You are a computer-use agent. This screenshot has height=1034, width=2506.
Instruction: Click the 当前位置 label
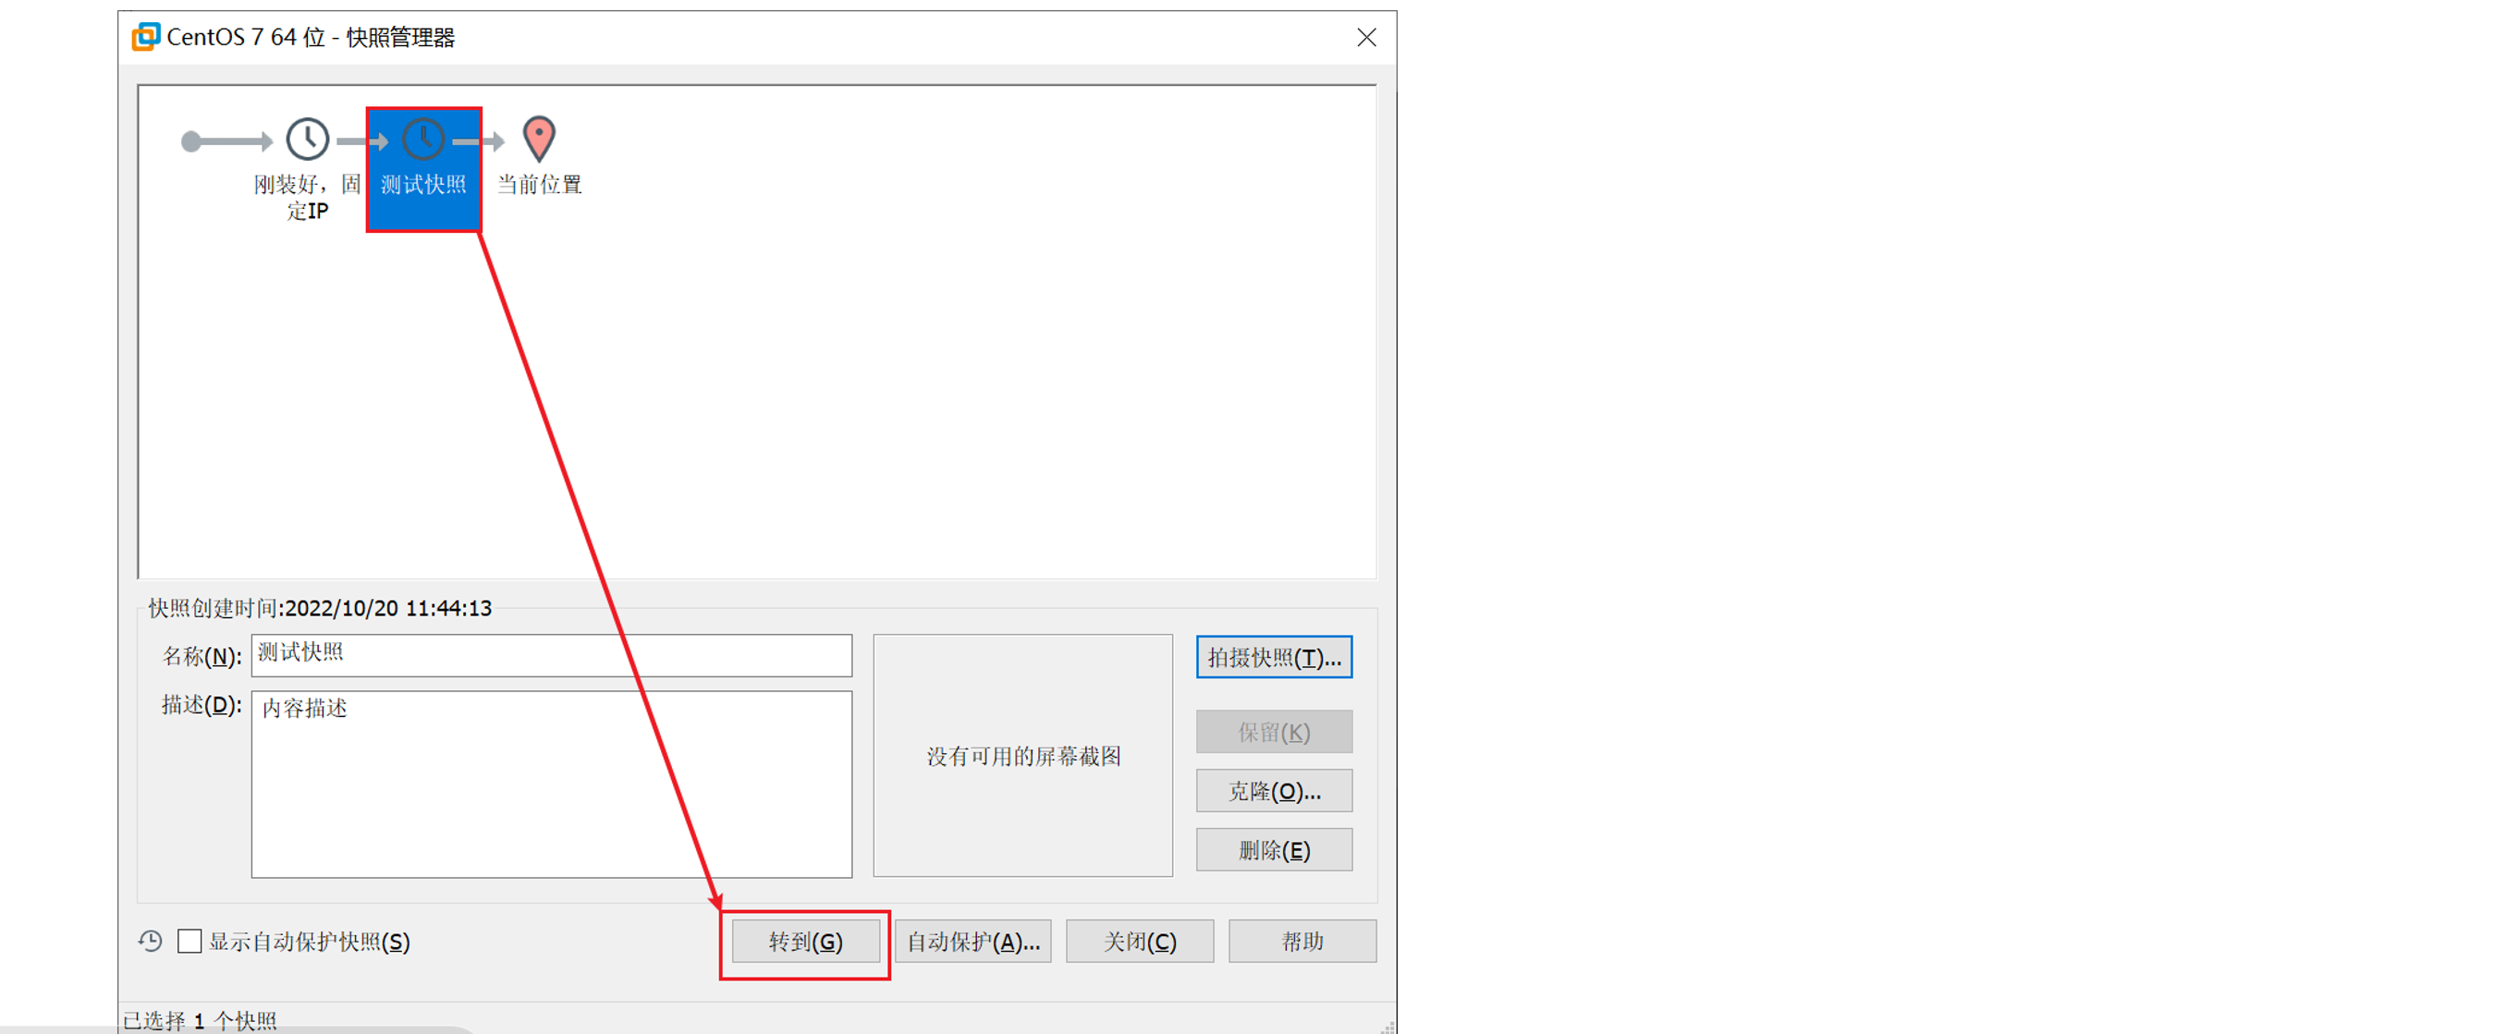pos(539,184)
